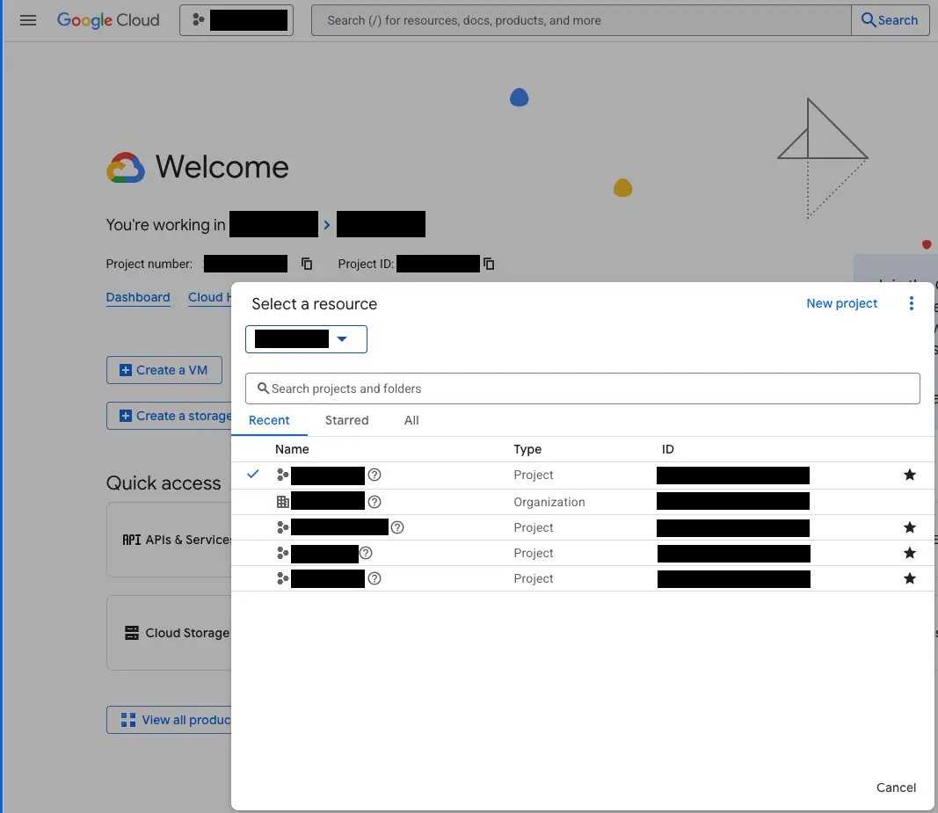Click the organization building icon in list
The width and height of the screenshot is (938, 813).
tap(282, 502)
